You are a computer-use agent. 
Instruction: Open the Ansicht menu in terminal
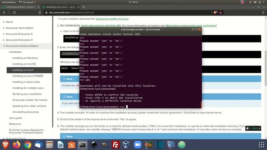tap(107, 34)
